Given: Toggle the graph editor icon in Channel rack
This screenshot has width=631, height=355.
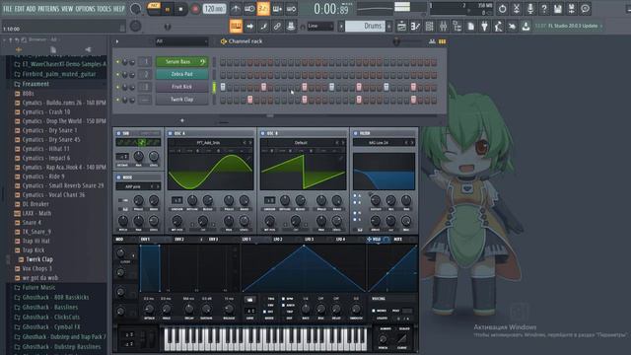Looking at the screenshot, I should click(432, 41).
